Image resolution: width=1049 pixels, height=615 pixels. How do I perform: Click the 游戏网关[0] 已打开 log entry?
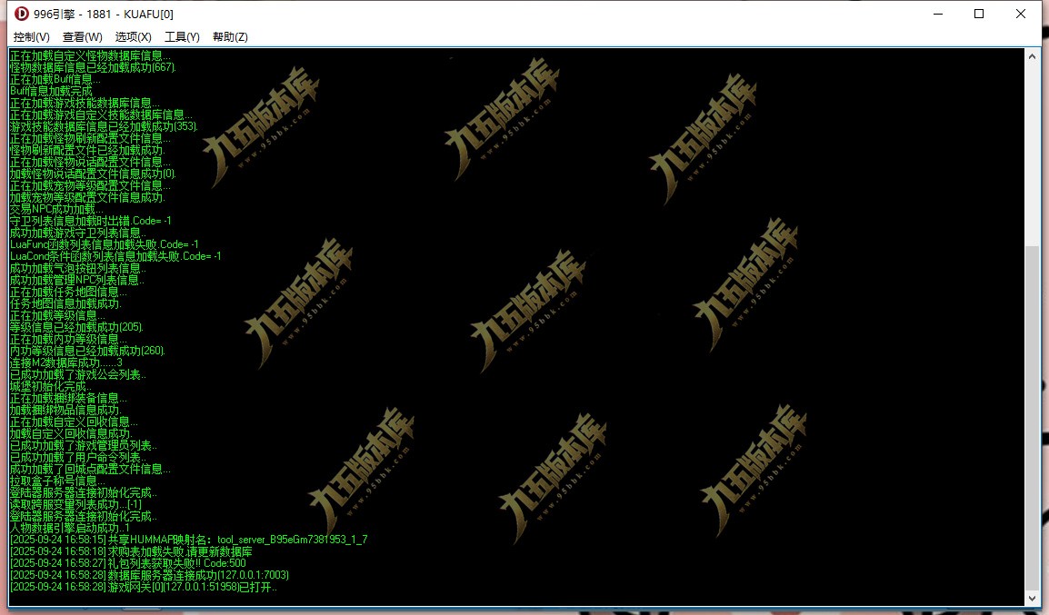(143, 587)
